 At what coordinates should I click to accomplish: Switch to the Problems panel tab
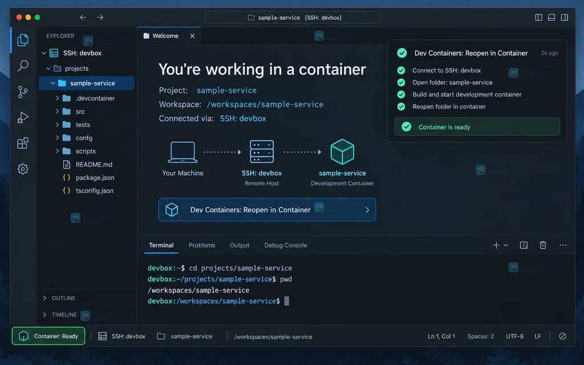[x=202, y=245]
